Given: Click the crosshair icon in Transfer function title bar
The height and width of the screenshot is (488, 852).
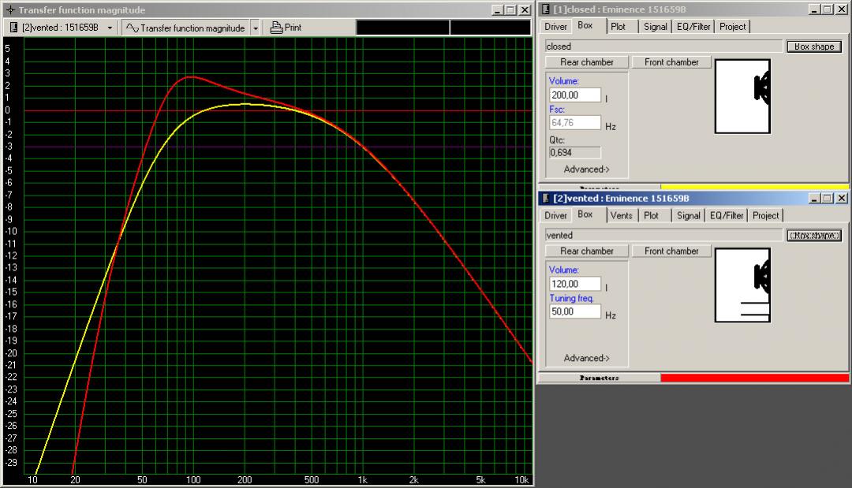Looking at the screenshot, I should pyautogui.click(x=9, y=9).
